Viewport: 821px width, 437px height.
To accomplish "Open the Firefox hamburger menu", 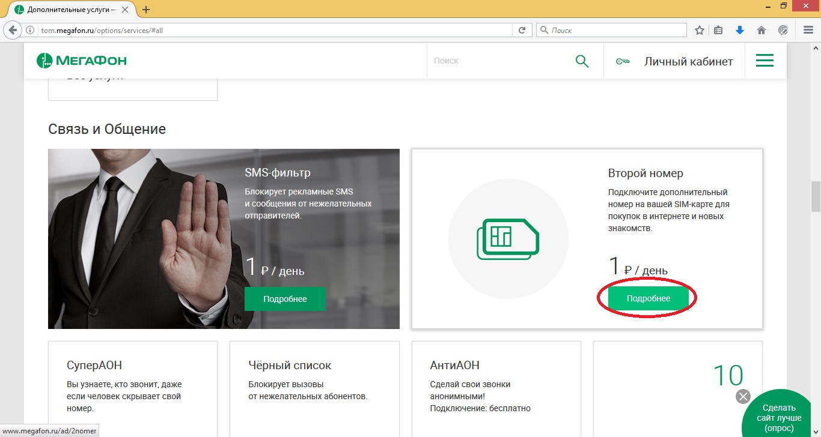I will (x=808, y=30).
